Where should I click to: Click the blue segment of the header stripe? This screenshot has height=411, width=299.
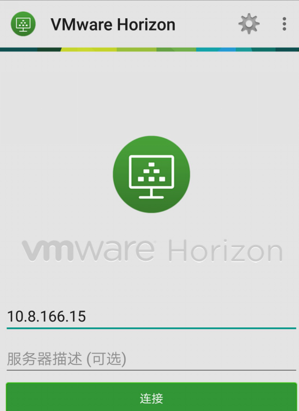click(227, 49)
